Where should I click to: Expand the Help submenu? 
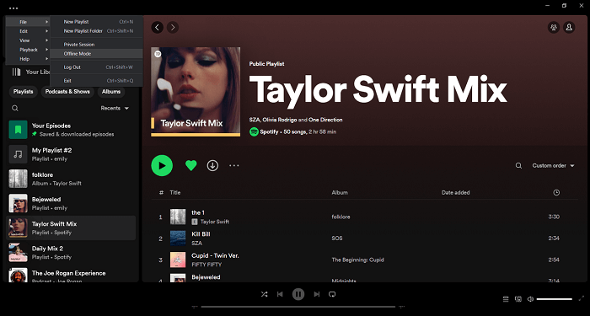coord(28,59)
